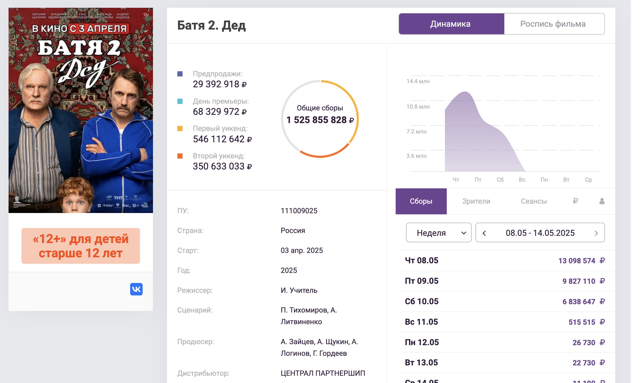Open the VK share icon
This screenshot has height=383, width=642.
pos(136,289)
